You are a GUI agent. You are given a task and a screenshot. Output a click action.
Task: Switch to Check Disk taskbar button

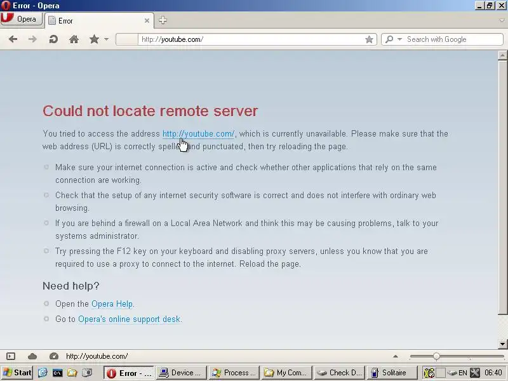[x=339, y=373]
